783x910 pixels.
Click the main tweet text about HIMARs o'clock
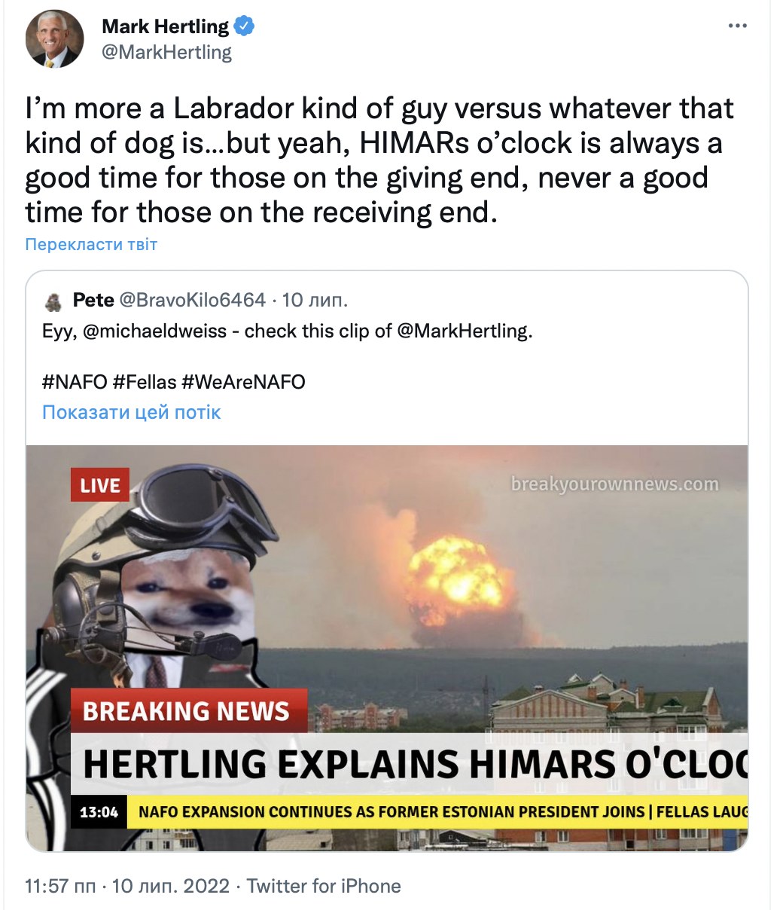tap(379, 160)
